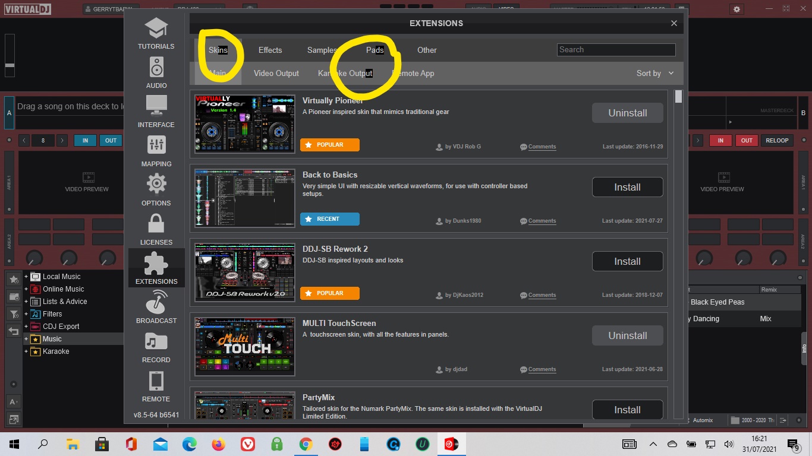Expand the CDJ Export tree node
This screenshot has height=456, width=812.
click(26, 327)
